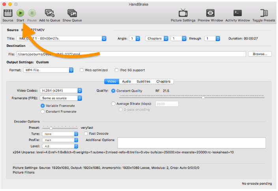Open the starting chapter dropdown
The width and height of the screenshot is (278, 191).
tap(178, 39)
